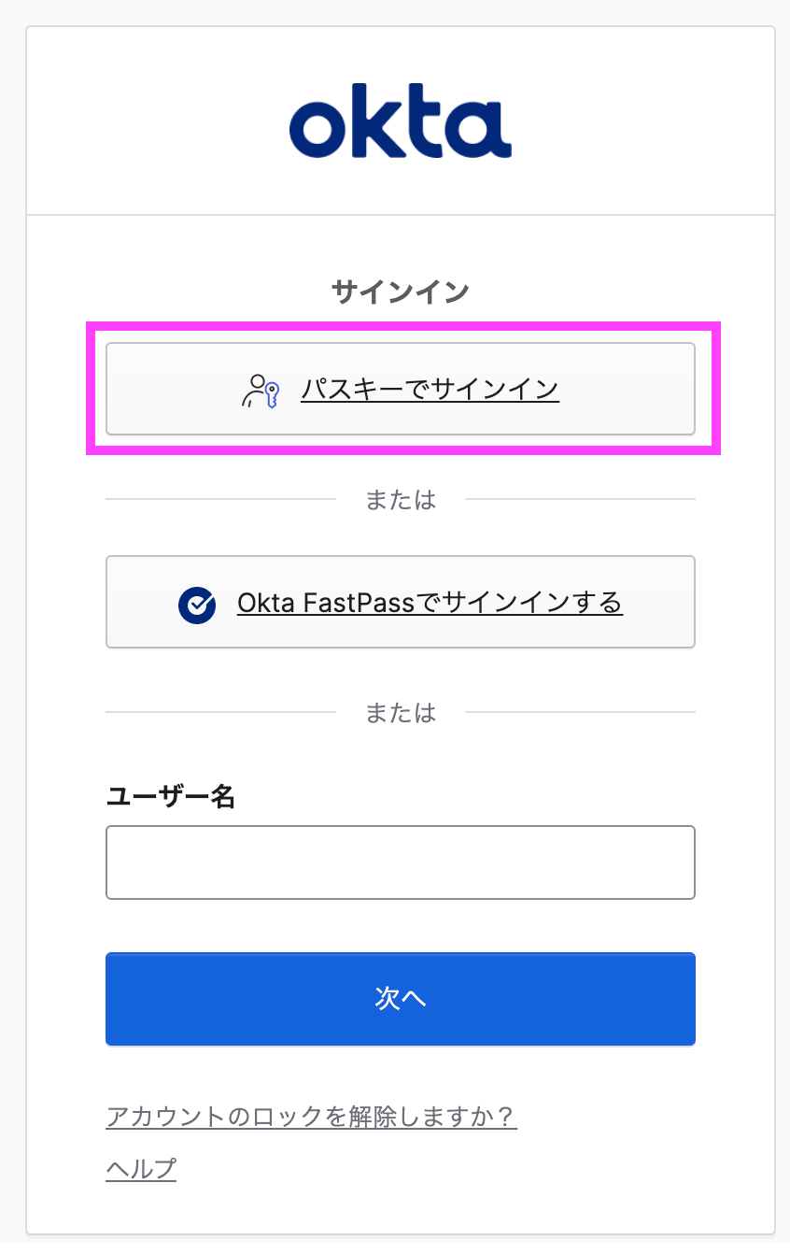790x1254 pixels.
Task: Open the ヘルプ link
Action: tap(141, 1168)
